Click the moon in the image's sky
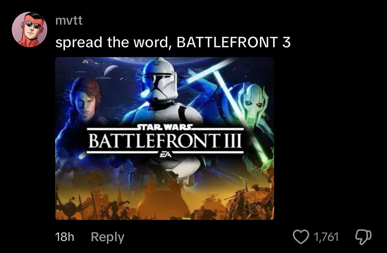 [x=112, y=72]
